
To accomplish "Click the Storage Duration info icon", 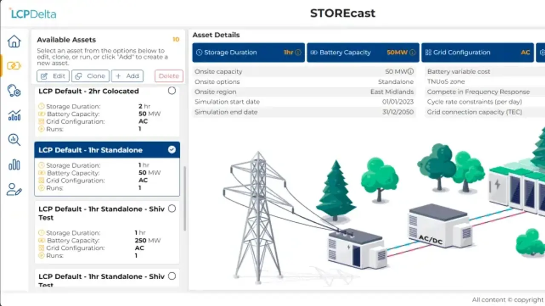I will pyautogui.click(x=298, y=53).
